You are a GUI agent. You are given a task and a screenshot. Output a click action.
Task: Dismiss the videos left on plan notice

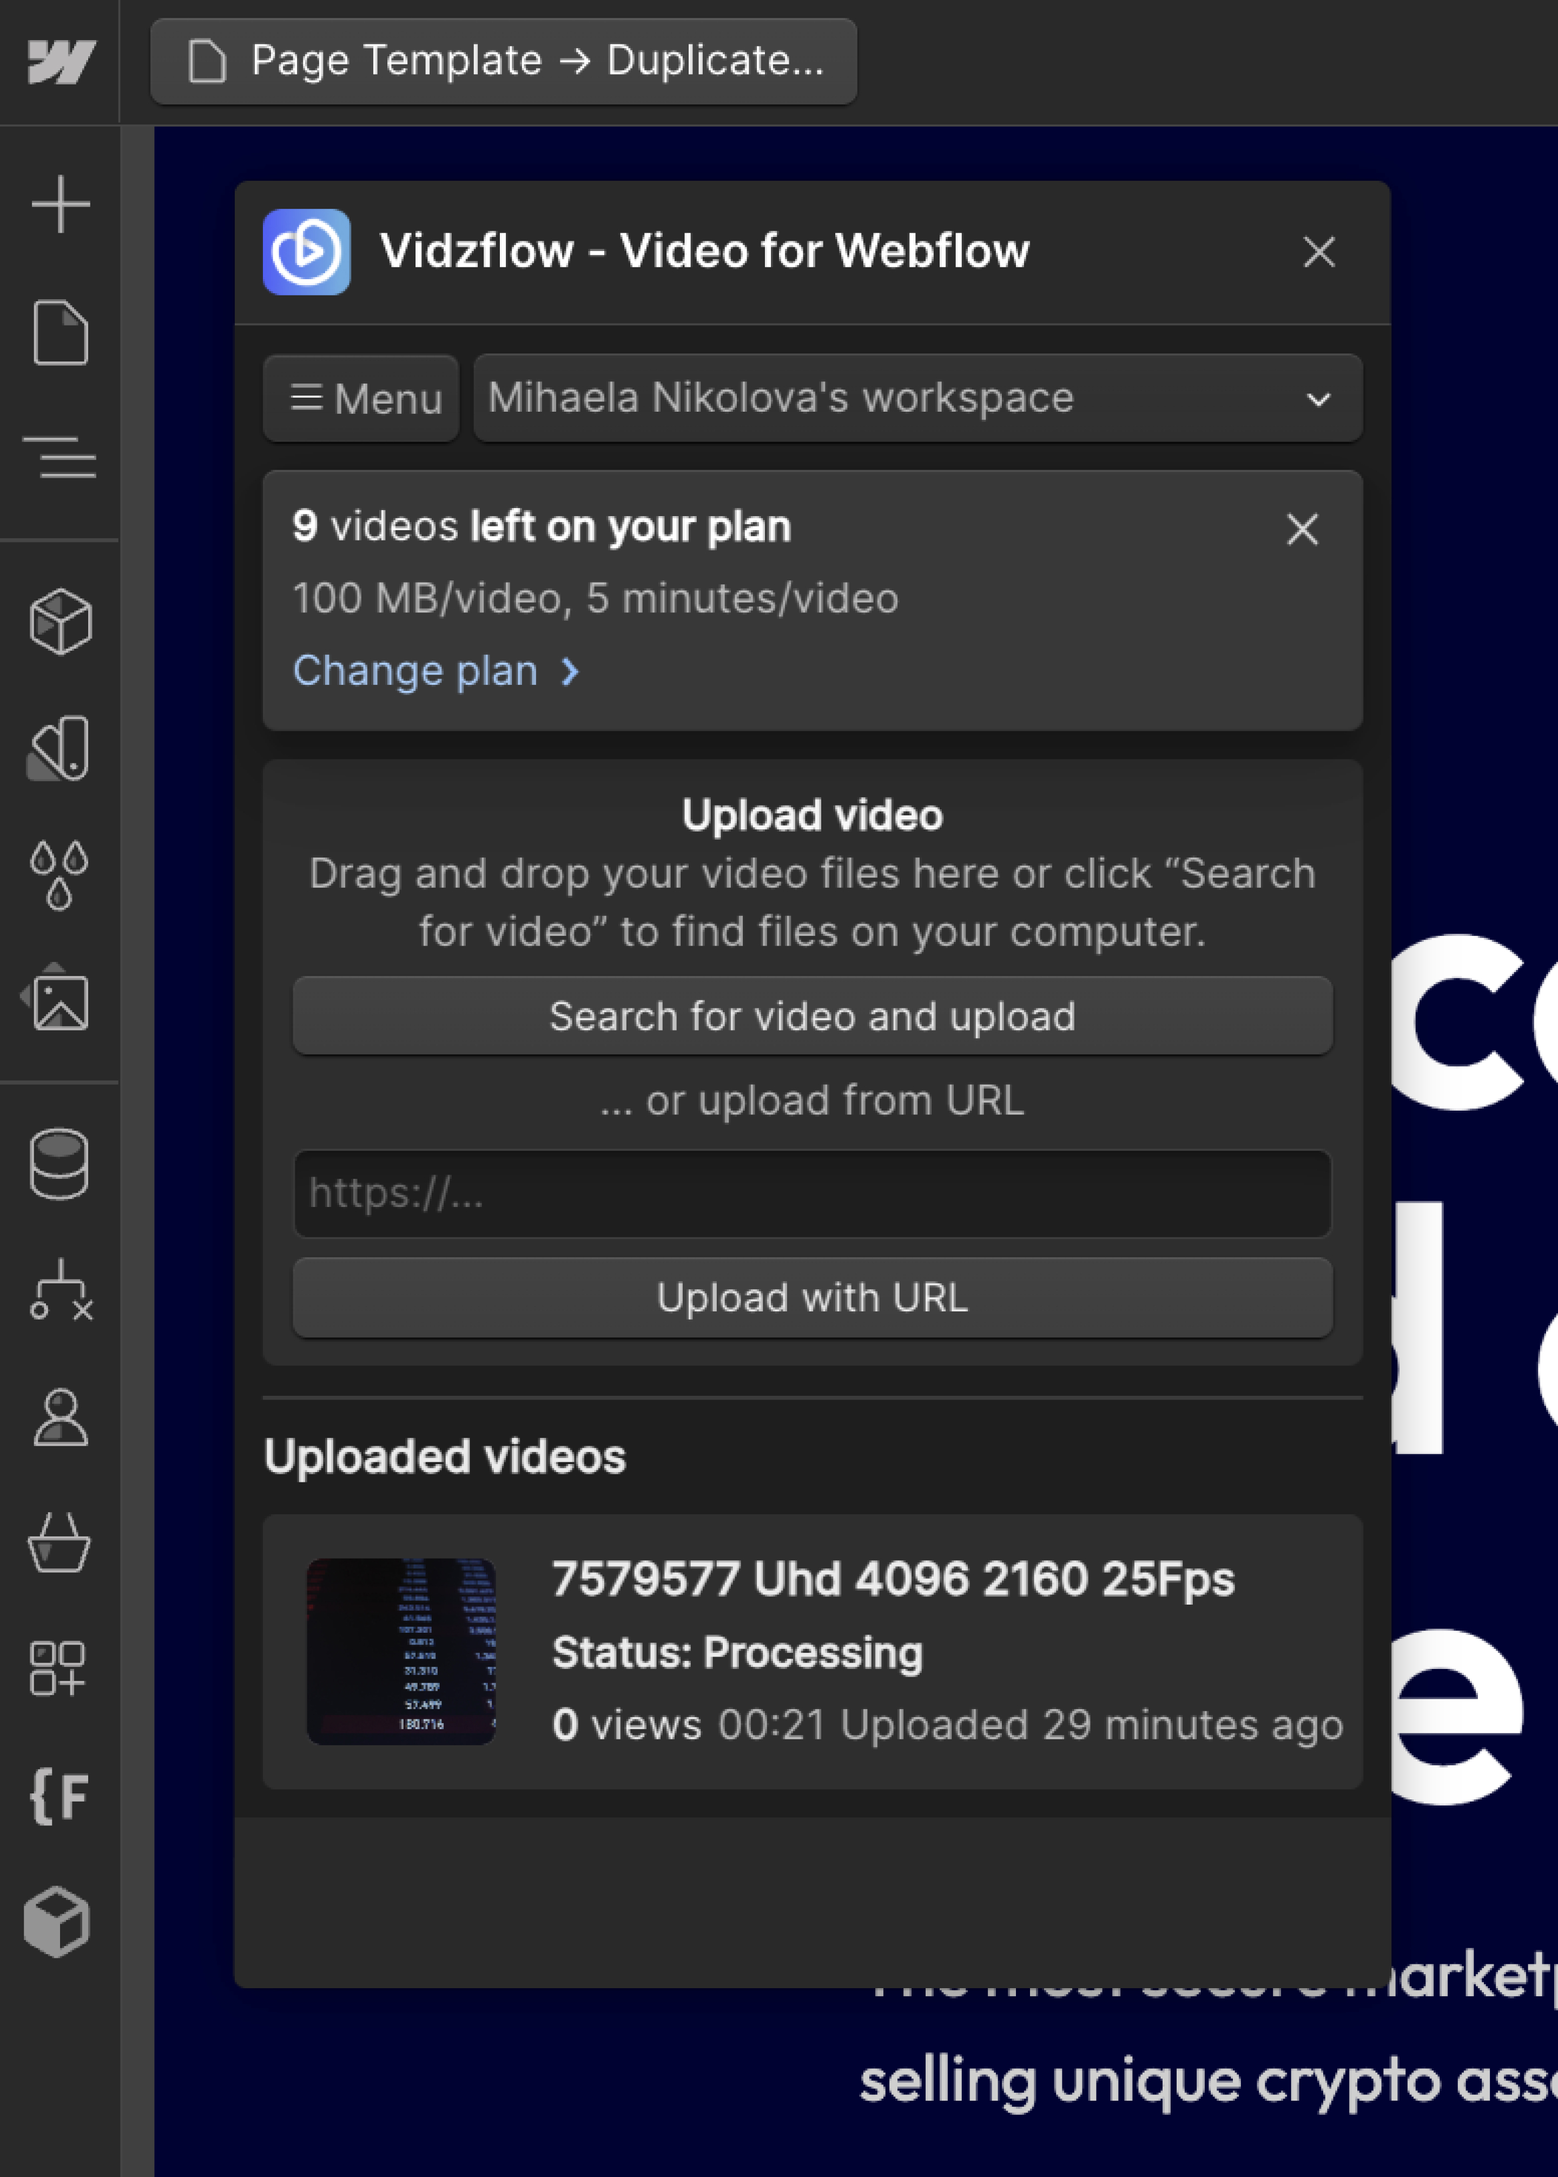point(1302,529)
